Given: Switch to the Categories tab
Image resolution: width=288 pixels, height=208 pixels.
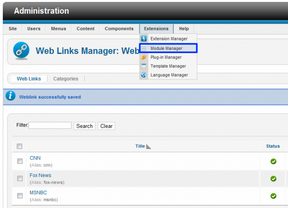Looking at the screenshot, I should (x=66, y=79).
